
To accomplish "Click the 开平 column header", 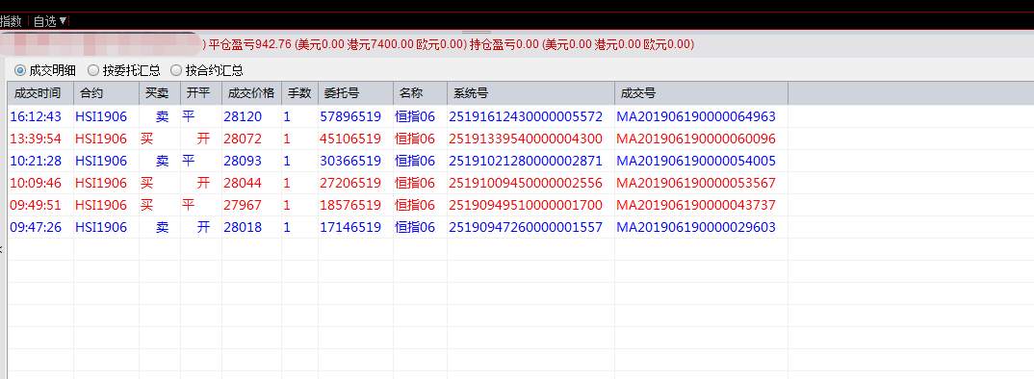I will pyautogui.click(x=201, y=93).
